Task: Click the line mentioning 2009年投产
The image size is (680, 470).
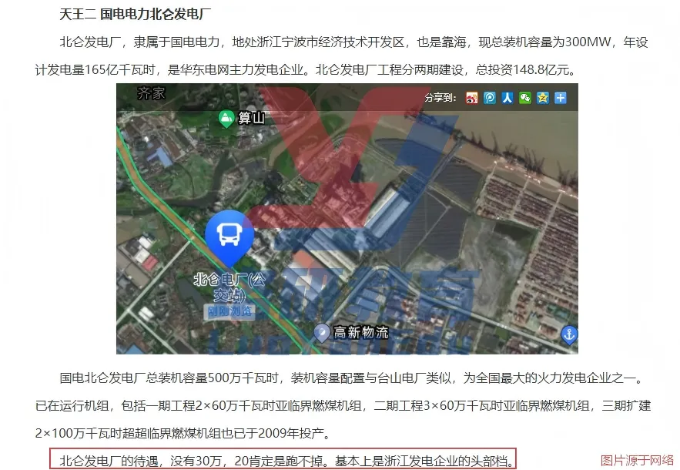Action: click(183, 433)
